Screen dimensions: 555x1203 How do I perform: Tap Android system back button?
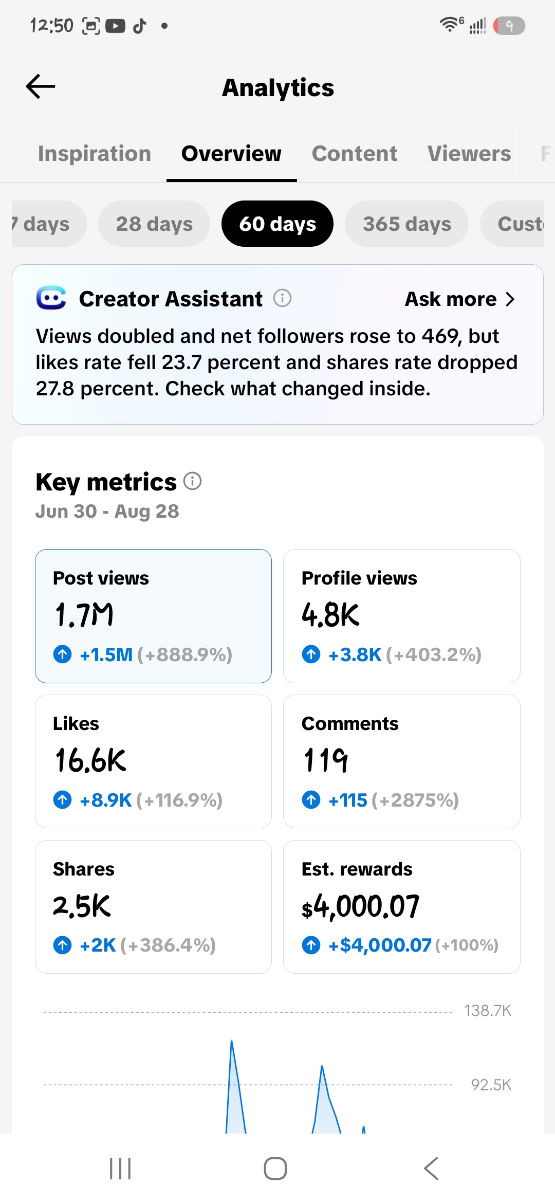coord(431,1169)
